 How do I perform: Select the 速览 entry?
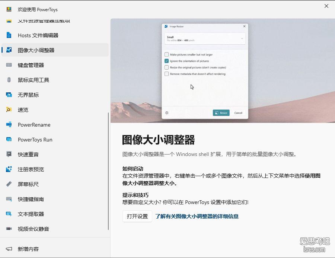[x=55, y=110]
